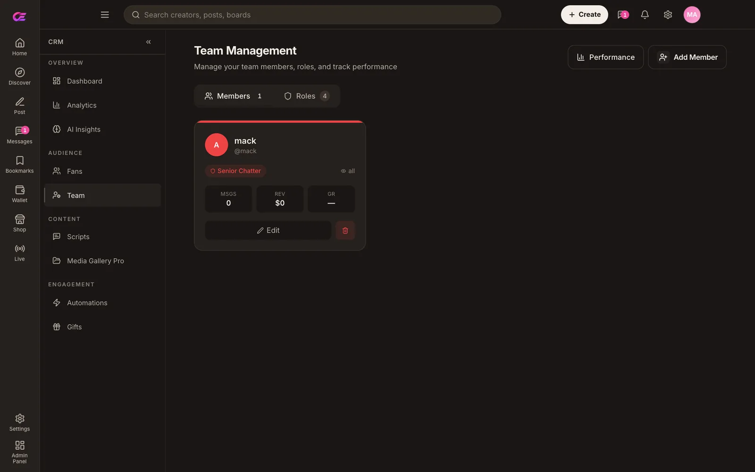Image resolution: width=755 pixels, height=472 pixels.
Task: Click the MSGS stat box
Action: (x=228, y=199)
